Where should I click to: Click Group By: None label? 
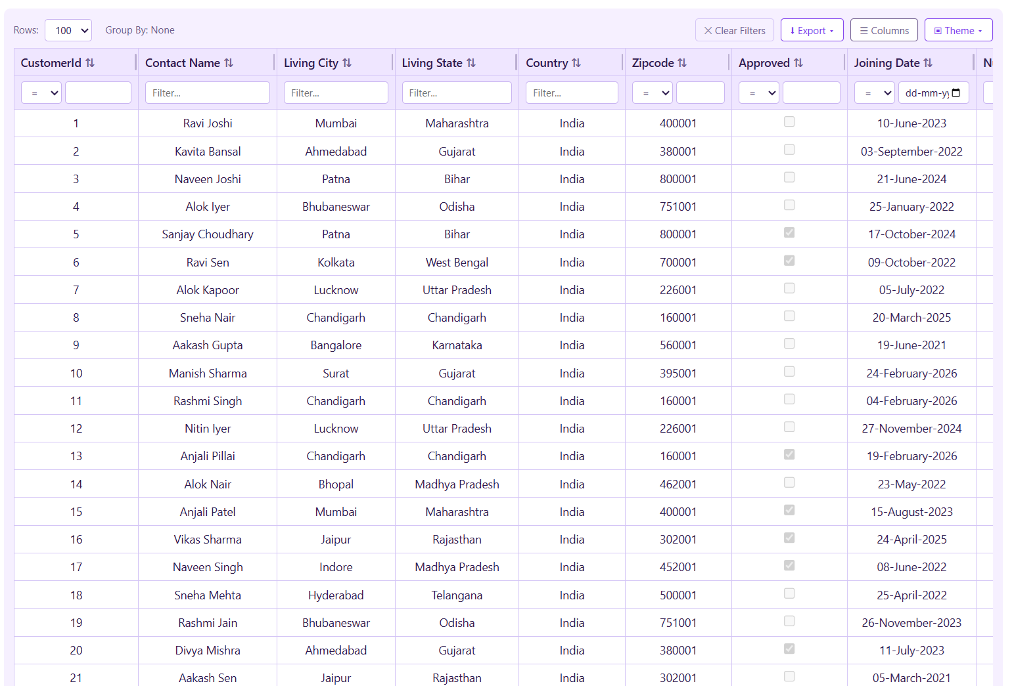[x=140, y=30]
